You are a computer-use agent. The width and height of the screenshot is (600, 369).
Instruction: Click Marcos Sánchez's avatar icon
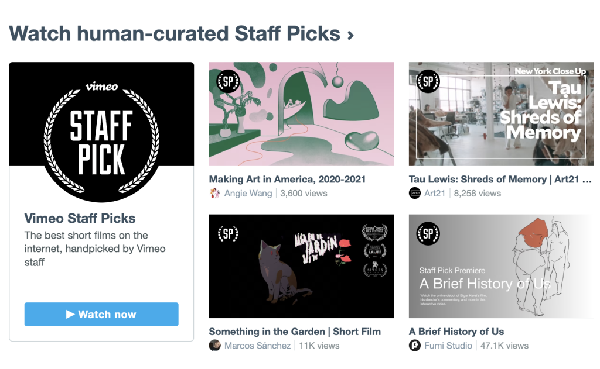215,346
